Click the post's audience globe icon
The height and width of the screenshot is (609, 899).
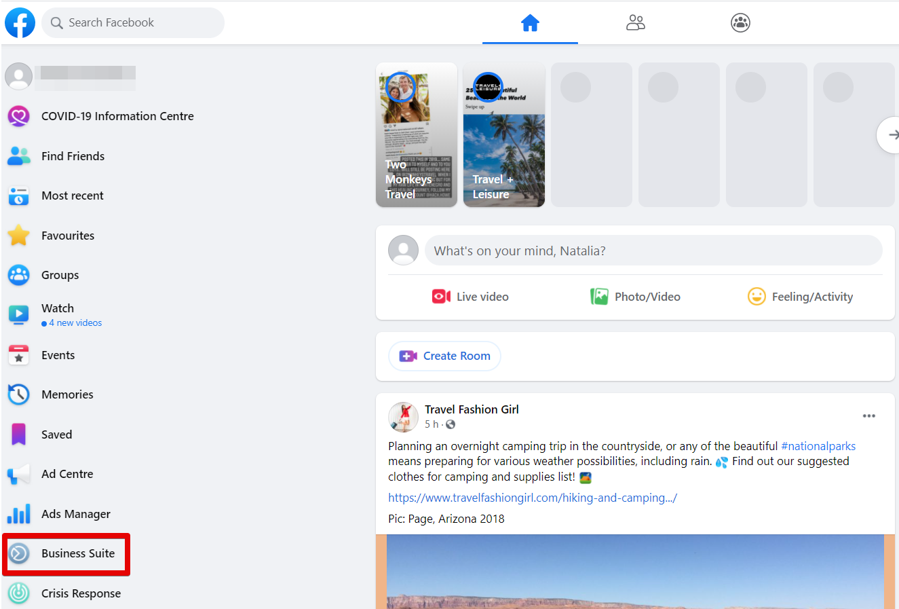click(x=450, y=424)
